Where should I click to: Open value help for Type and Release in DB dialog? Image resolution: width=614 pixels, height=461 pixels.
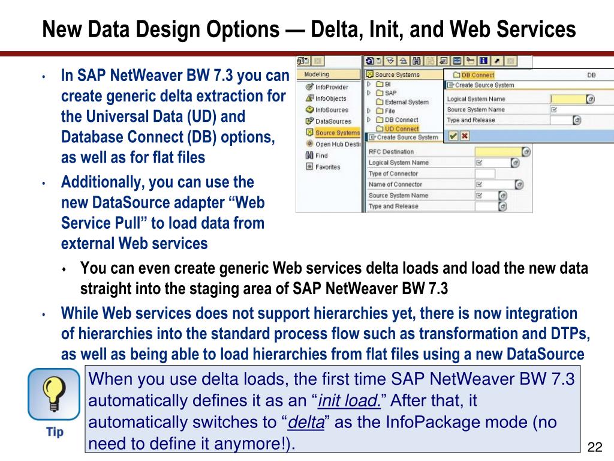[x=577, y=120]
